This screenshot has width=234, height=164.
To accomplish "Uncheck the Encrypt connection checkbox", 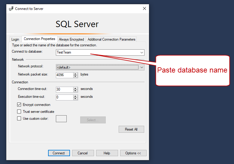I will coord(20,105).
